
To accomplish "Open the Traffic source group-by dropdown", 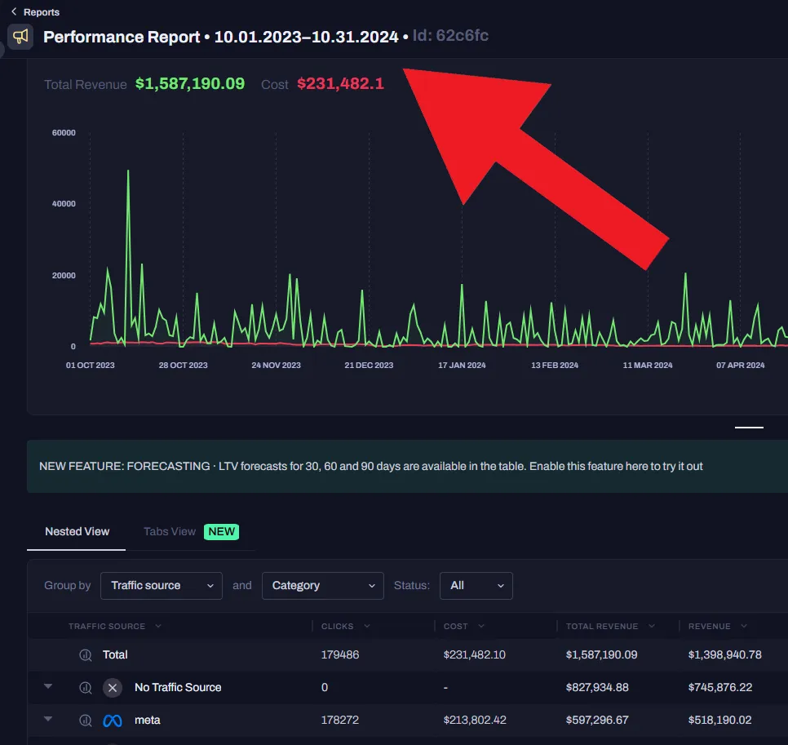I will click(162, 586).
